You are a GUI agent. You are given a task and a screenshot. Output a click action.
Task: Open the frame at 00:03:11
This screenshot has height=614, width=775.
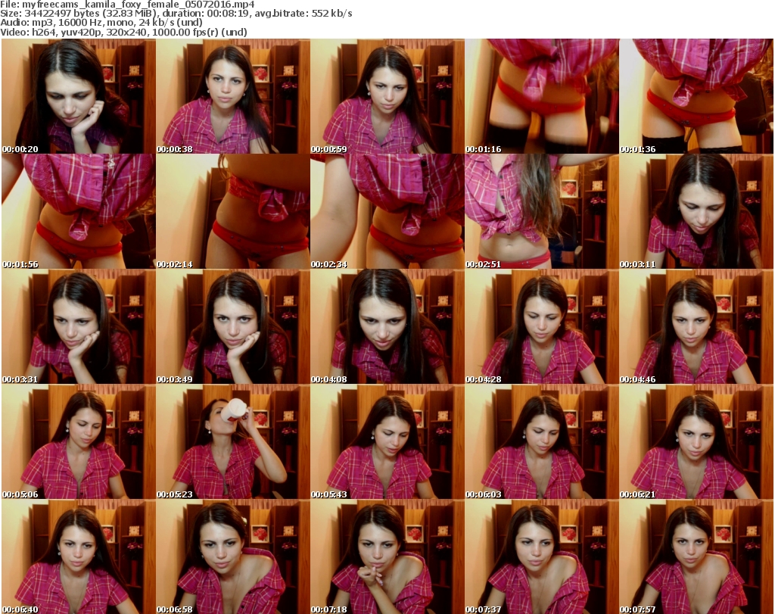(696, 211)
